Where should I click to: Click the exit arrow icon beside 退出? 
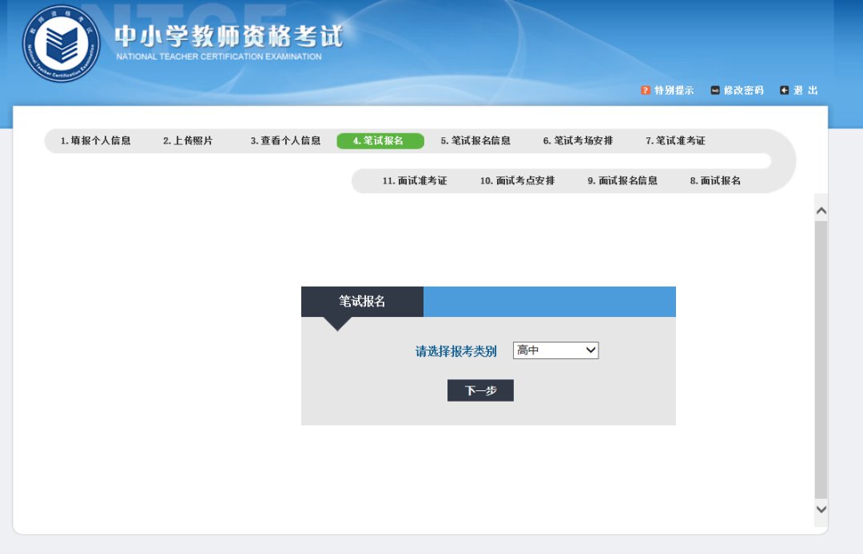point(785,90)
